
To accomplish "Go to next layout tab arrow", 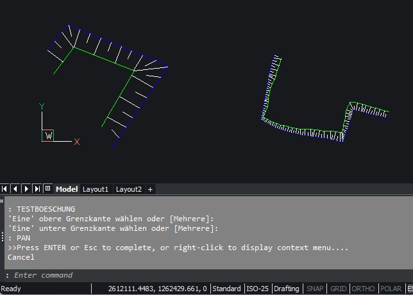I will pyautogui.click(x=26, y=189).
